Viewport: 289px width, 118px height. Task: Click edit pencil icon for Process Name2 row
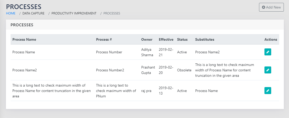coord(268,70)
